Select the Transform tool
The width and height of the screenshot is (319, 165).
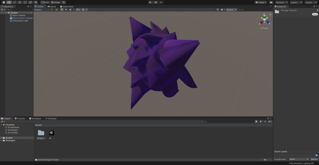click(30, 2)
